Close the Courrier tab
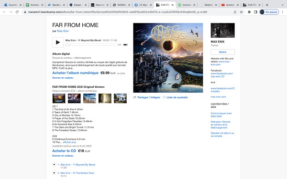Image resolution: width=287 pixels, height=179 pixels. 20,5
